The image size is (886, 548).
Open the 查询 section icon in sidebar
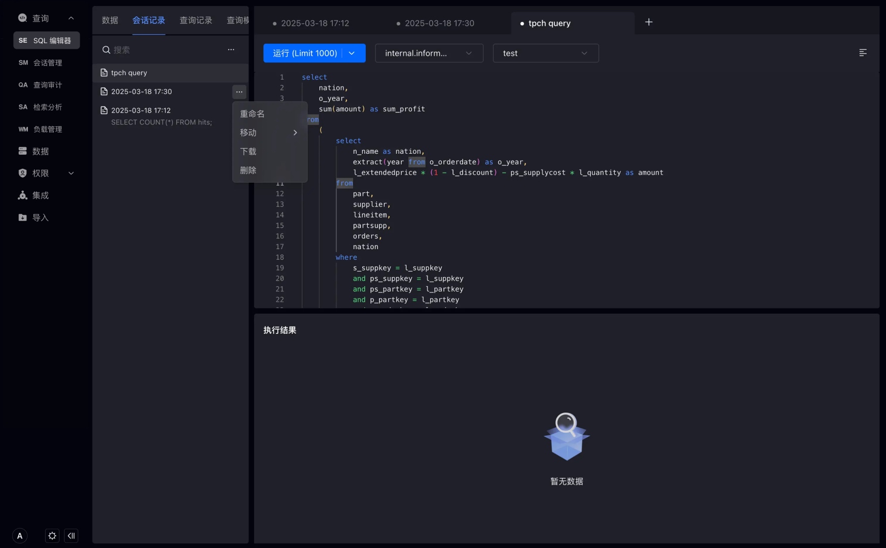[x=22, y=18]
